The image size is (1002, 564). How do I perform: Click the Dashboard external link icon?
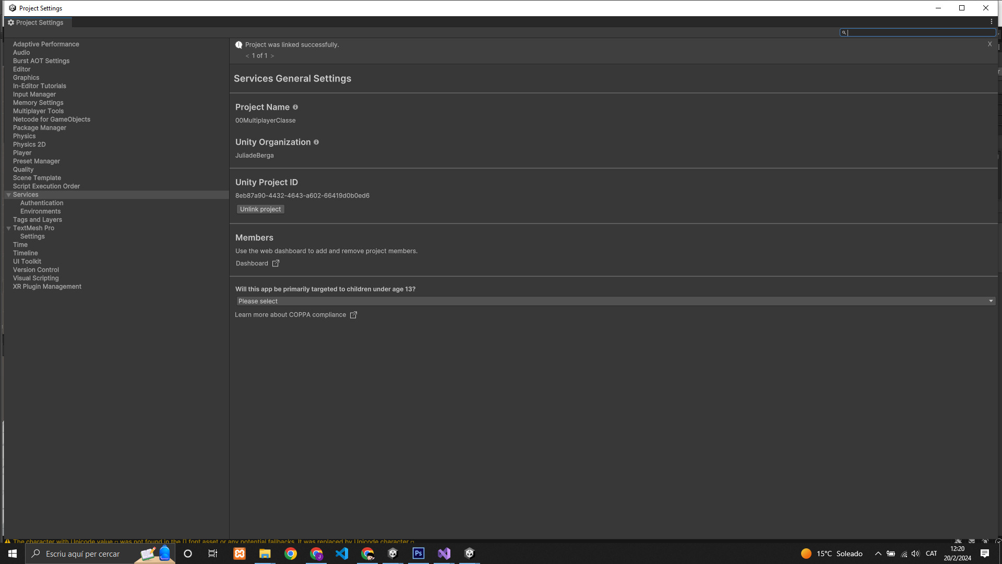click(x=276, y=263)
